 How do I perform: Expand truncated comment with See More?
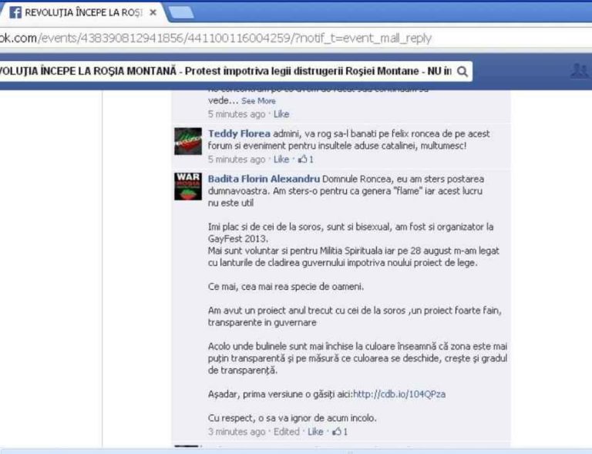tap(258, 101)
